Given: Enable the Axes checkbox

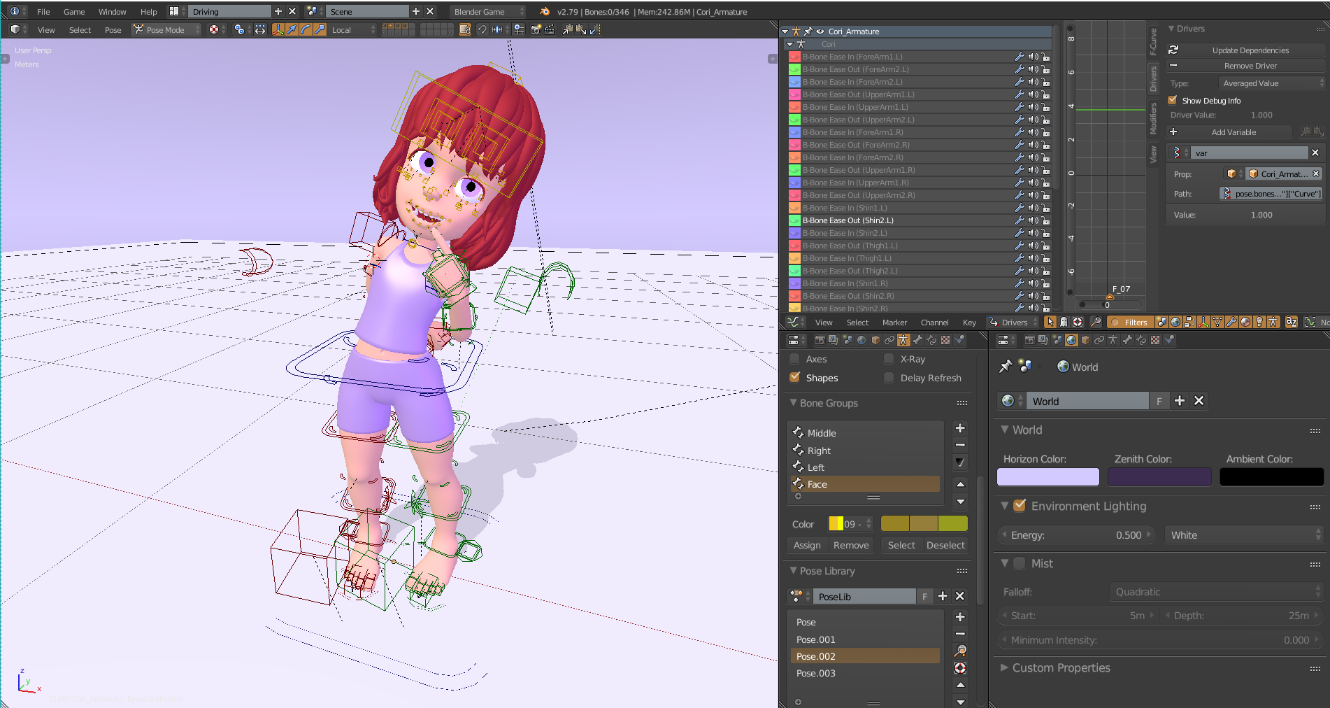Looking at the screenshot, I should pos(794,359).
